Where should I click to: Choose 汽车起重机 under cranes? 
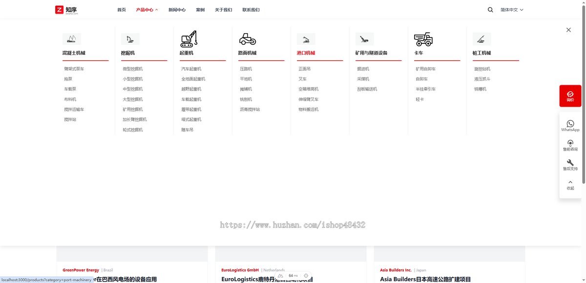click(191, 69)
